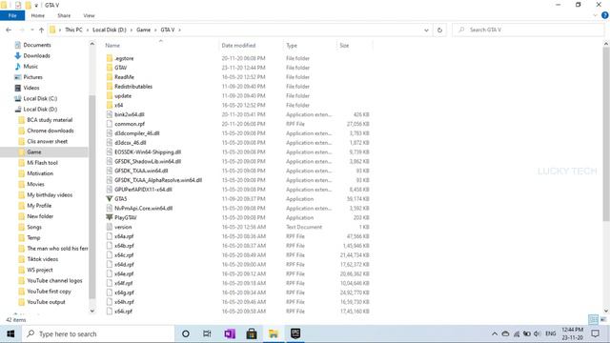This screenshot has height=343, width=610.
Task: Expand the ribbon with the chevron
Action: 595,15
